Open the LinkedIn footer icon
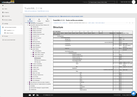Image resolution: width=137 pixels, height=97 pixels. pos(37,95)
